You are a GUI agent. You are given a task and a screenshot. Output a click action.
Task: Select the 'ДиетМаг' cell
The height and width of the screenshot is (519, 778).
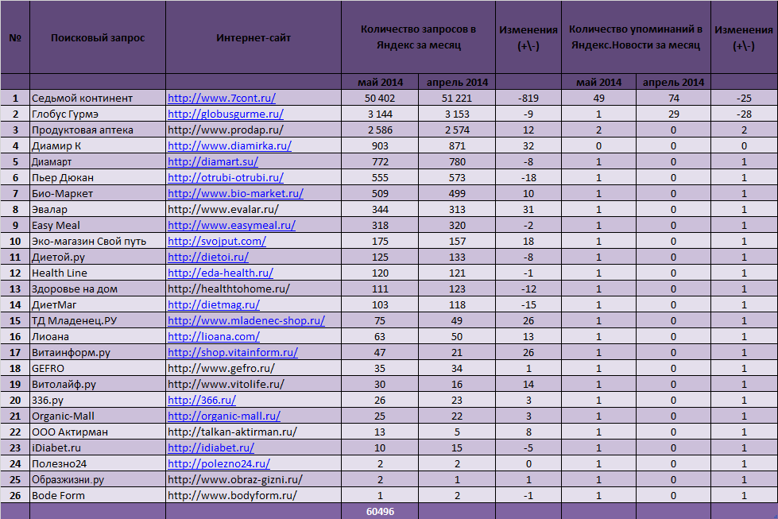coord(98,304)
